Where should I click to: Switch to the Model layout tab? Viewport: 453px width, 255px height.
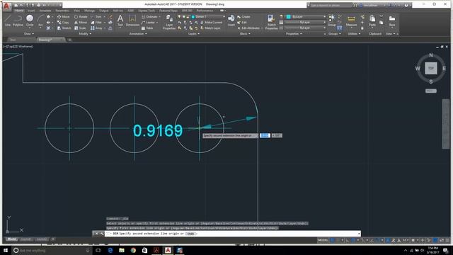11,239
